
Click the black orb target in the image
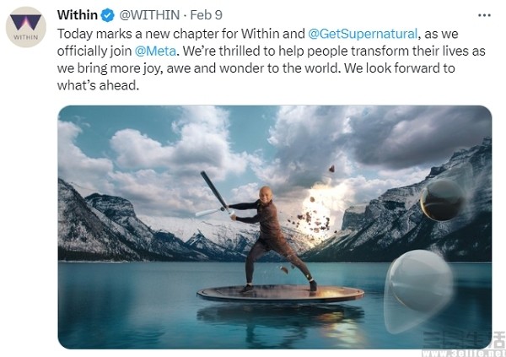tap(443, 200)
